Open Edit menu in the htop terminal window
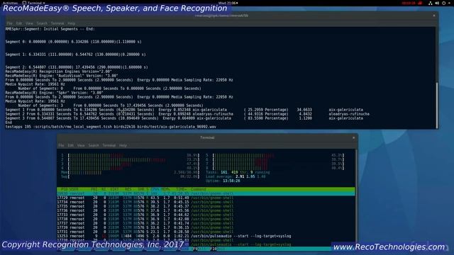454x255 pixels. click(71, 145)
